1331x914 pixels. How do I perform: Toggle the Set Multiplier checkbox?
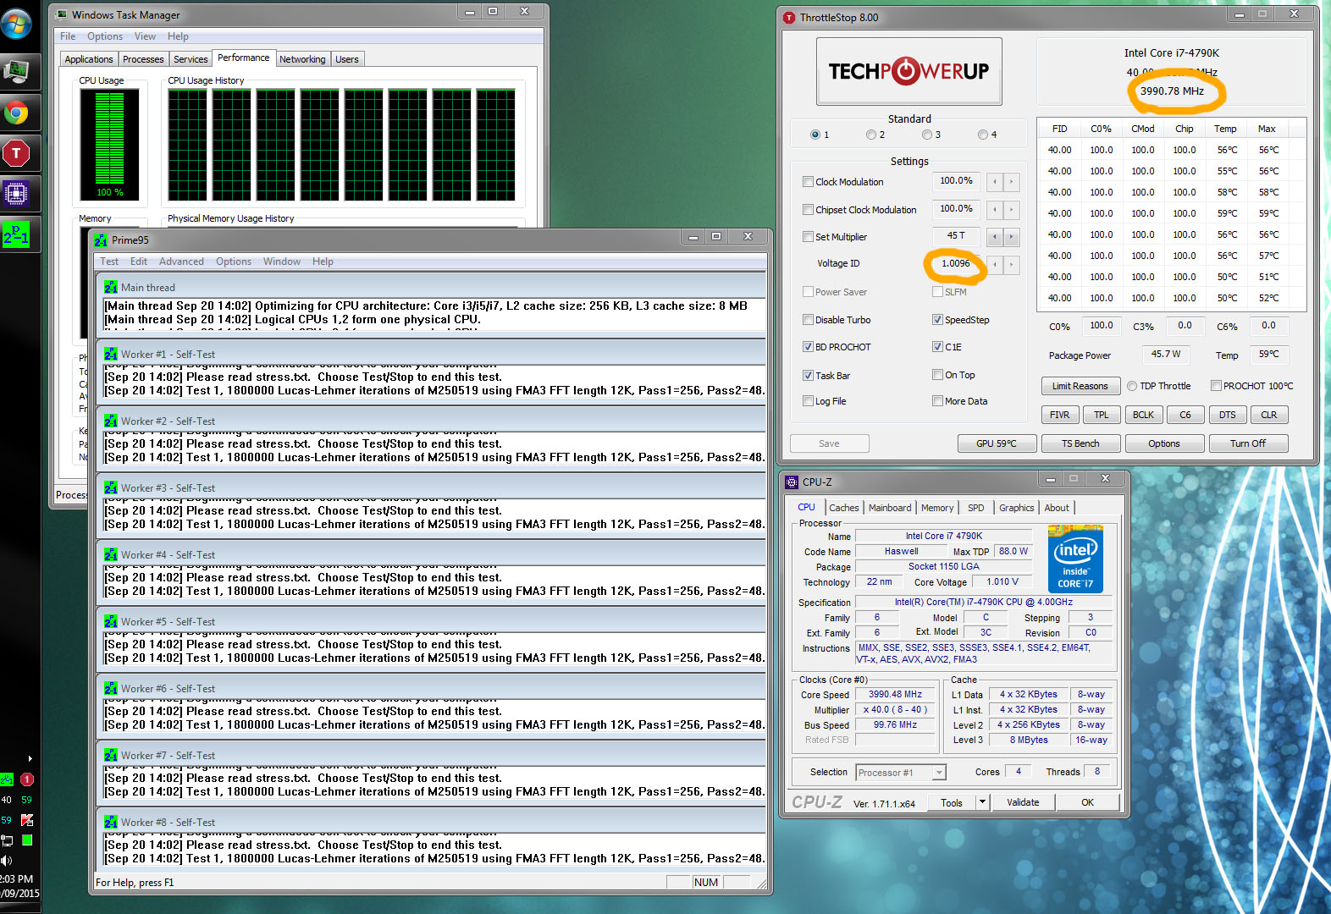(x=809, y=237)
